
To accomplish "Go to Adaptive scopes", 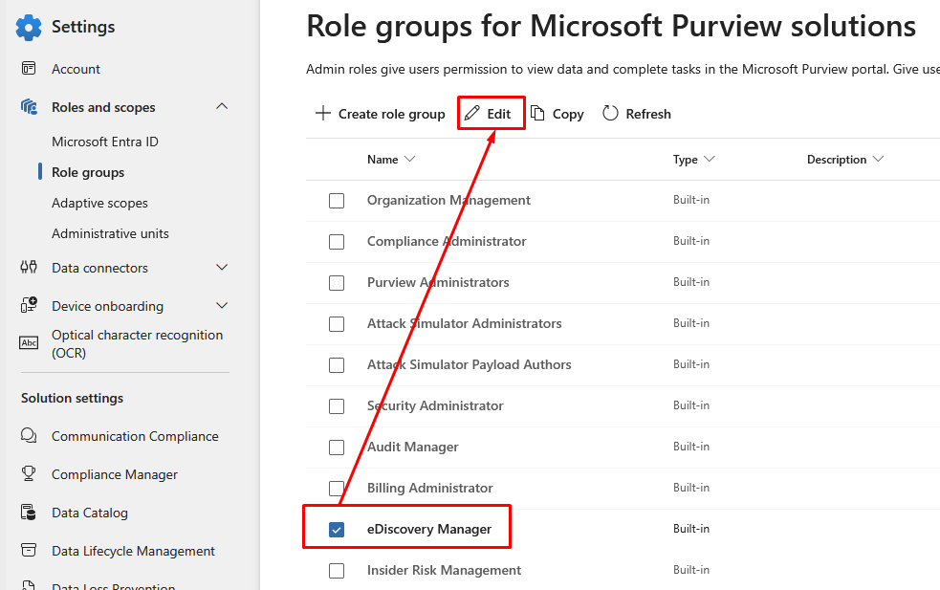I will tap(99, 203).
